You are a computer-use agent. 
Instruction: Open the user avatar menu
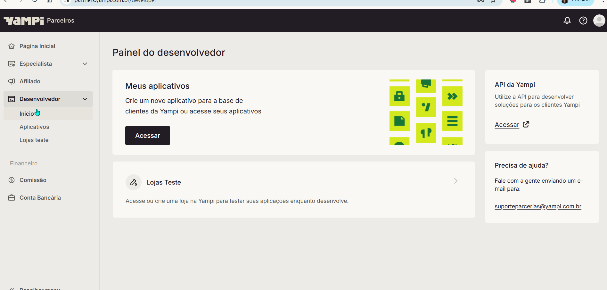pos(599,21)
